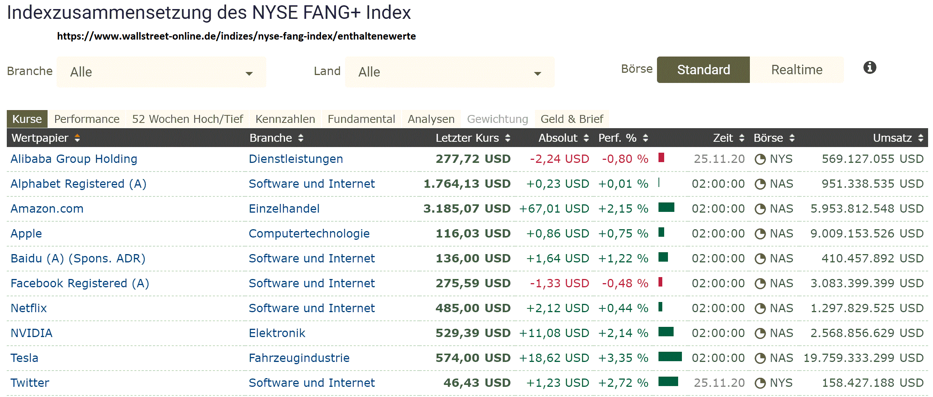Open the Branche filter dropdown
The width and height of the screenshot is (933, 397).
pyautogui.click(x=161, y=72)
